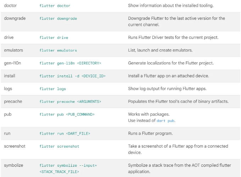
Task: Select the 'screenshot' command name
Action: 15,146
